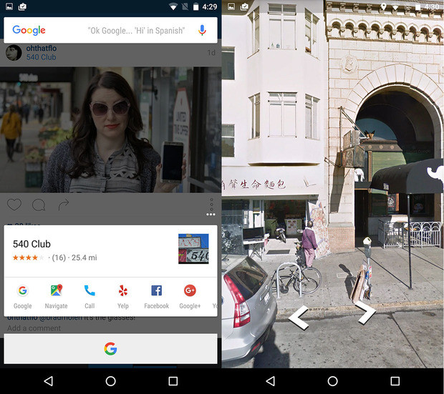Viewport: 444px width, 394px height.
Task: Tap the bottom Google G button bar
Action: (110, 349)
